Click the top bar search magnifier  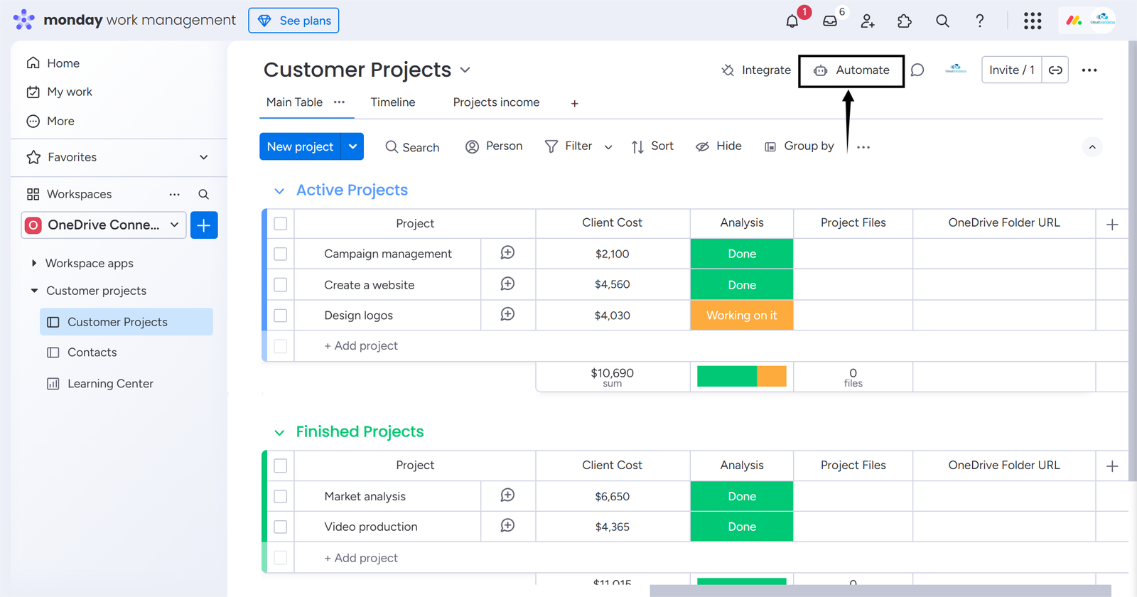click(x=942, y=21)
